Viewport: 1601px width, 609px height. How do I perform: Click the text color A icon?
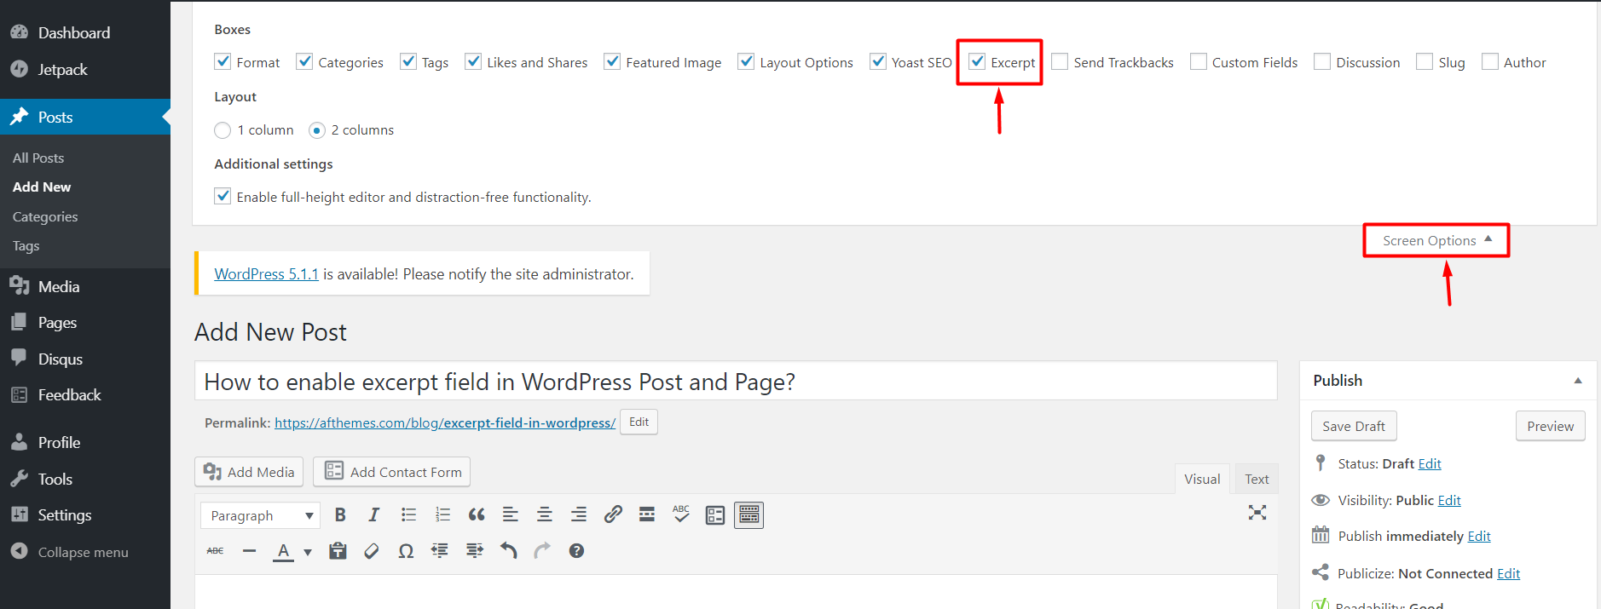pos(283,551)
